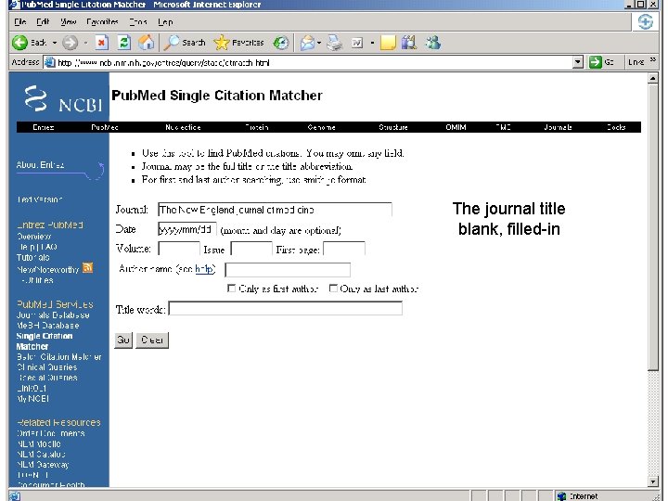Go to Home page icon
The height and width of the screenshot is (501, 668).
coord(147,43)
